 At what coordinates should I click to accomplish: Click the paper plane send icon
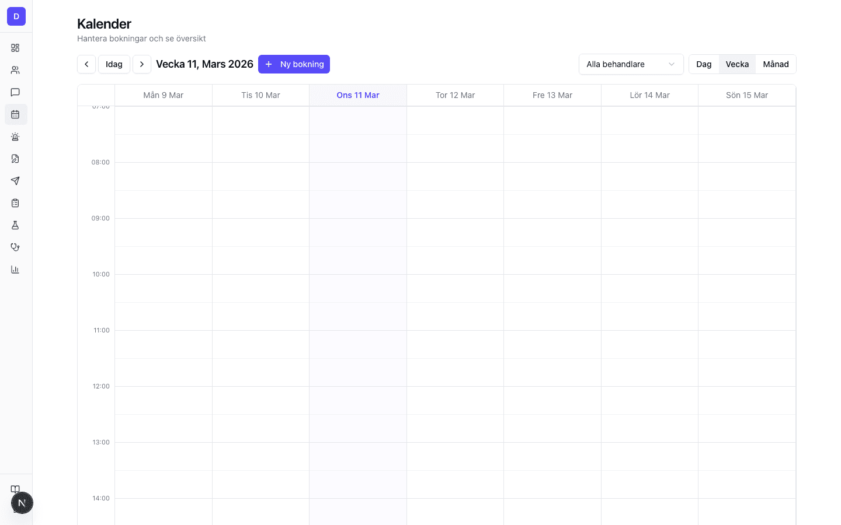pyautogui.click(x=15, y=181)
